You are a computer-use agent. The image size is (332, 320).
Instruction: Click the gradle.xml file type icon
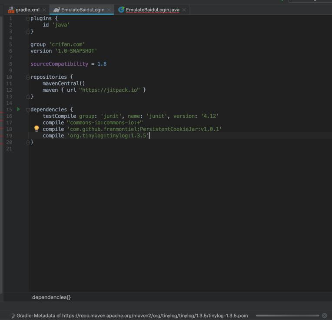[x=11, y=10]
